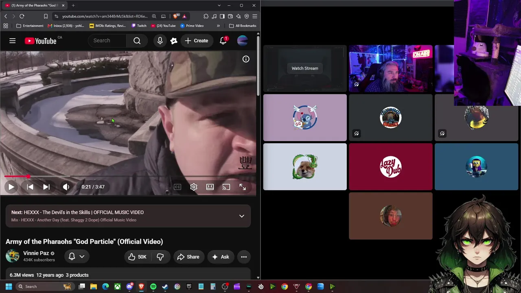This screenshot has height=293, width=521.
Task: Dislike this video
Action: pos(160,257)
